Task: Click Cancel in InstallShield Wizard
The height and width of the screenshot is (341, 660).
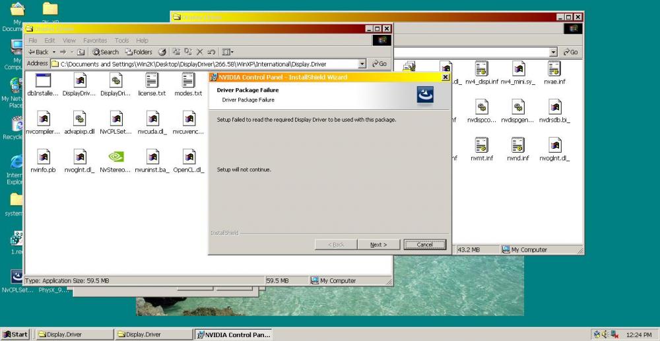Action: tap(424, 244)
